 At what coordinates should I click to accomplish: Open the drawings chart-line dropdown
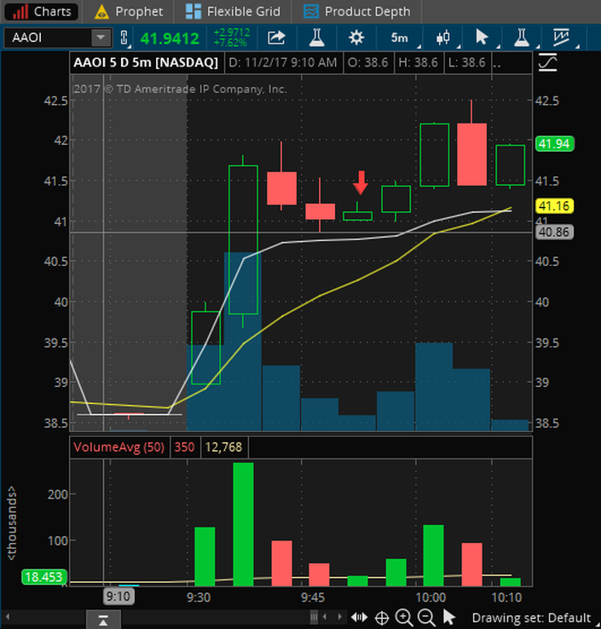pyautogui.click(x=563, y=38)
